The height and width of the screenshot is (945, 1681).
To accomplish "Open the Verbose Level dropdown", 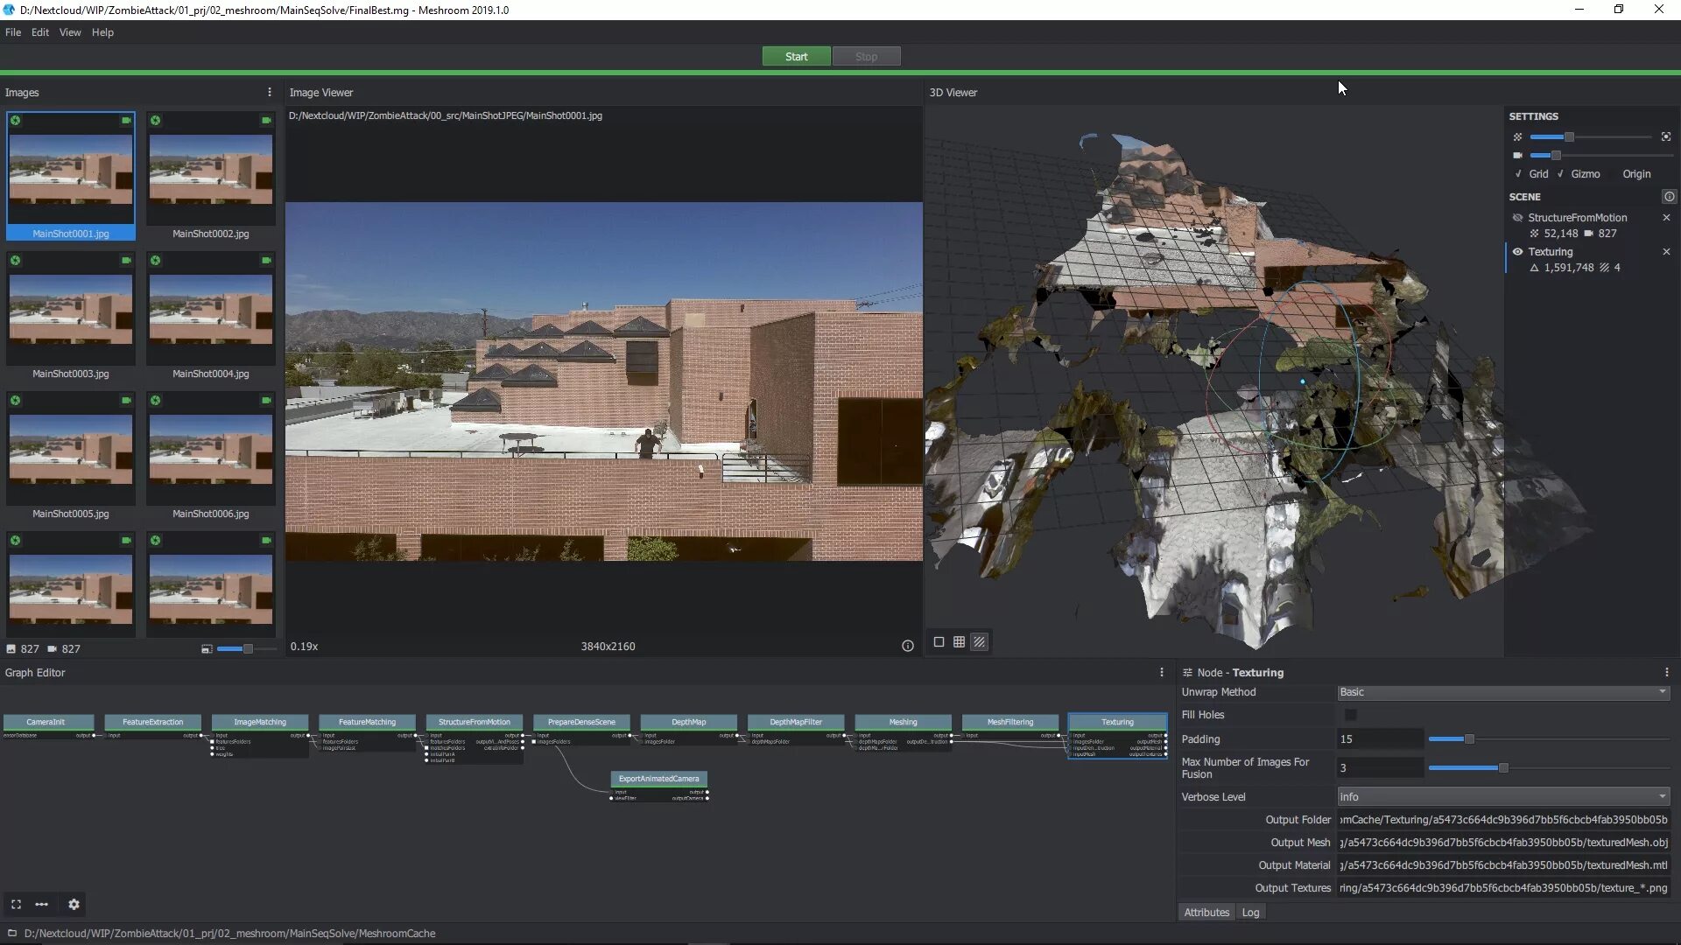I will coord(1502,797).
